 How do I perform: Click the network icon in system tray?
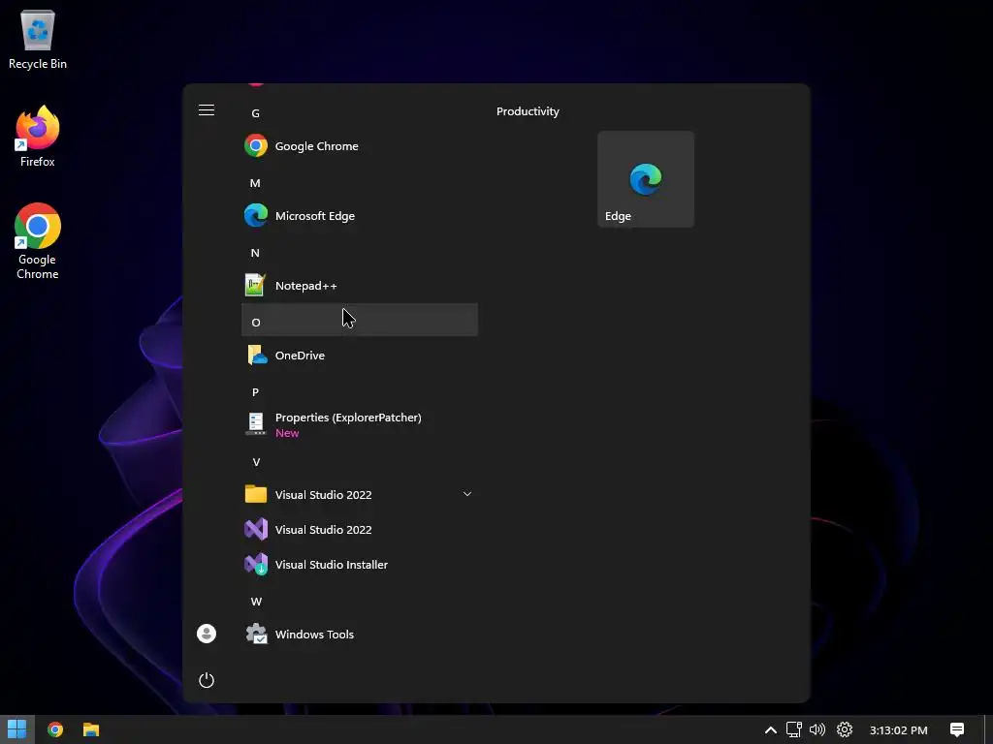click(793, 730)
